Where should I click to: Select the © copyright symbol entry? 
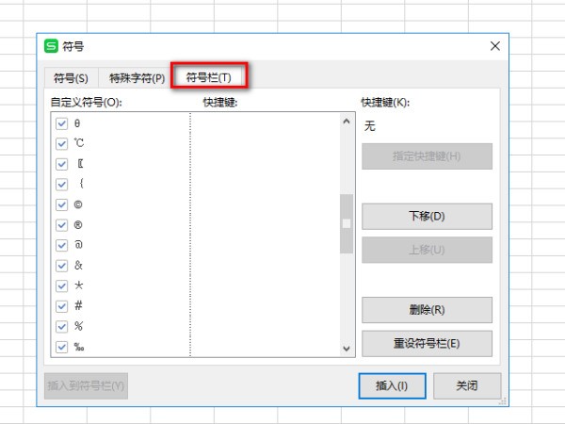click(78, 204)
